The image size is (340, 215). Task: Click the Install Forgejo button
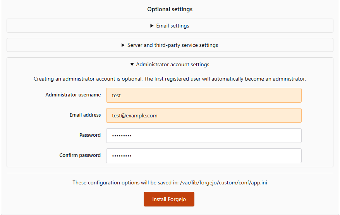click(169, 199)
